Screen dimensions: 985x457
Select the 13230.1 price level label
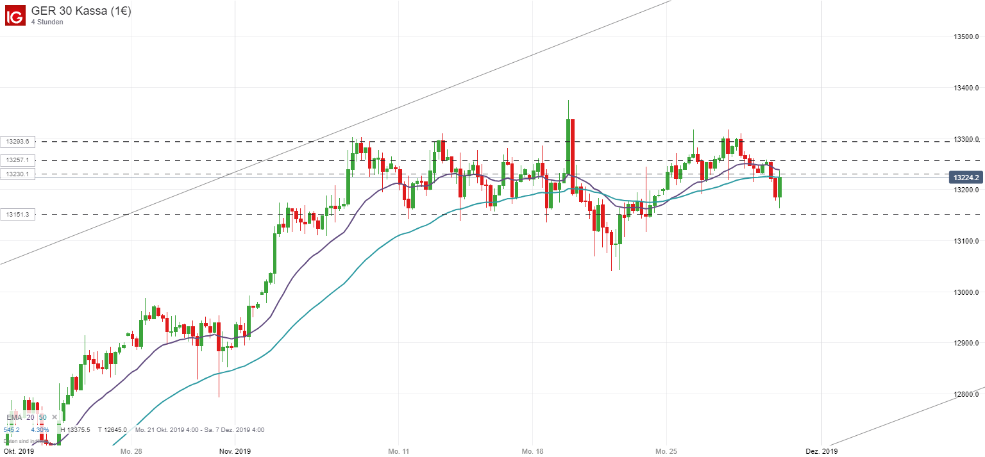(19, 174)
